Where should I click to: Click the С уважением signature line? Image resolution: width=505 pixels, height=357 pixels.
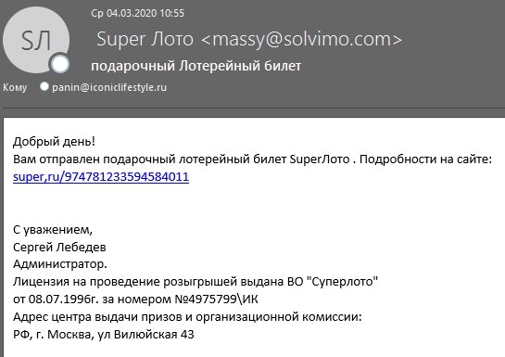(x=53, y=230)
